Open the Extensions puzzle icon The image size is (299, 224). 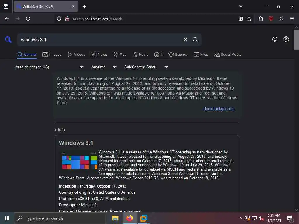[x=260, y=19]
